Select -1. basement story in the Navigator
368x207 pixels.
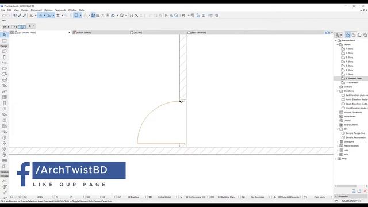(352, 83)
